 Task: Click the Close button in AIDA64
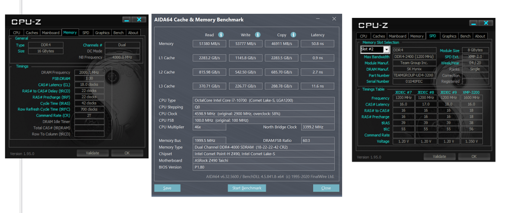coord(326,188)
